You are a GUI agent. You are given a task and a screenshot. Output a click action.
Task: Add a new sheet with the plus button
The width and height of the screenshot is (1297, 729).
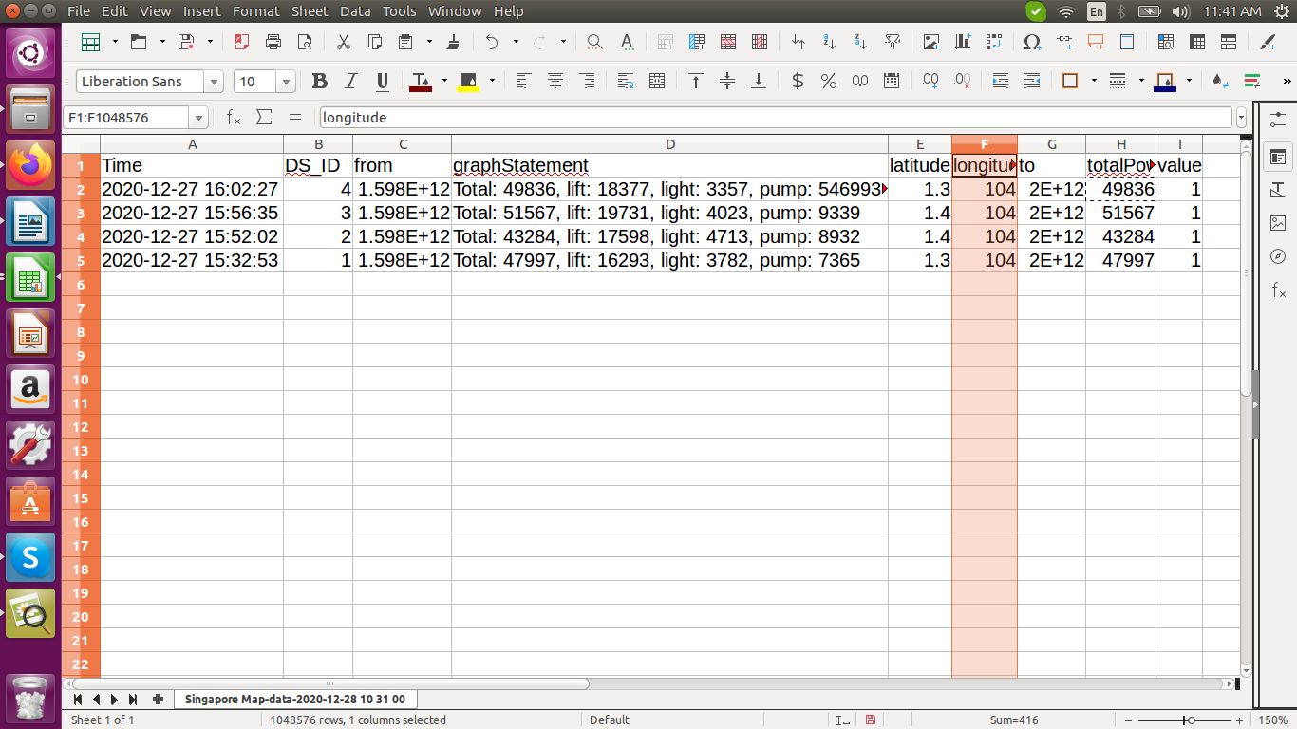point(158,700)
